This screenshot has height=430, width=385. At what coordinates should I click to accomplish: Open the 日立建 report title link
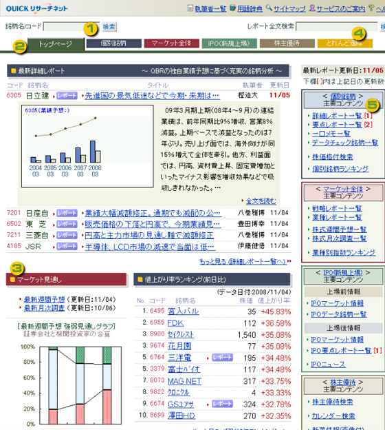point(153,96)
